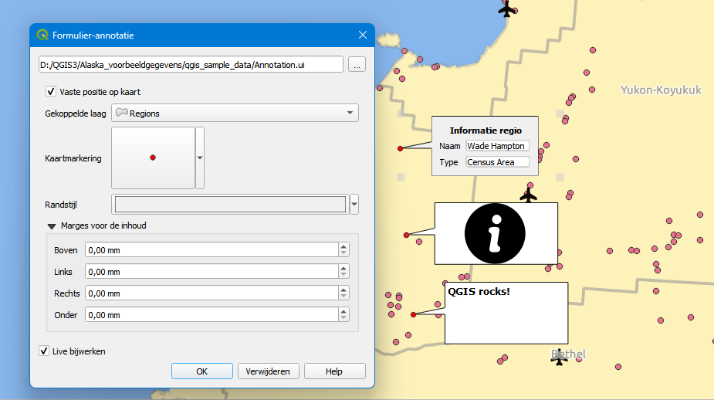Click the info icon annotation on map
Image resolution: width=714 pixels, height=400 pixels.
[495, 233]
